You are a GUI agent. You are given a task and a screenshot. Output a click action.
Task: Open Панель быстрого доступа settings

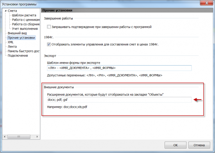pyautogui.click(x=24, y=51)
